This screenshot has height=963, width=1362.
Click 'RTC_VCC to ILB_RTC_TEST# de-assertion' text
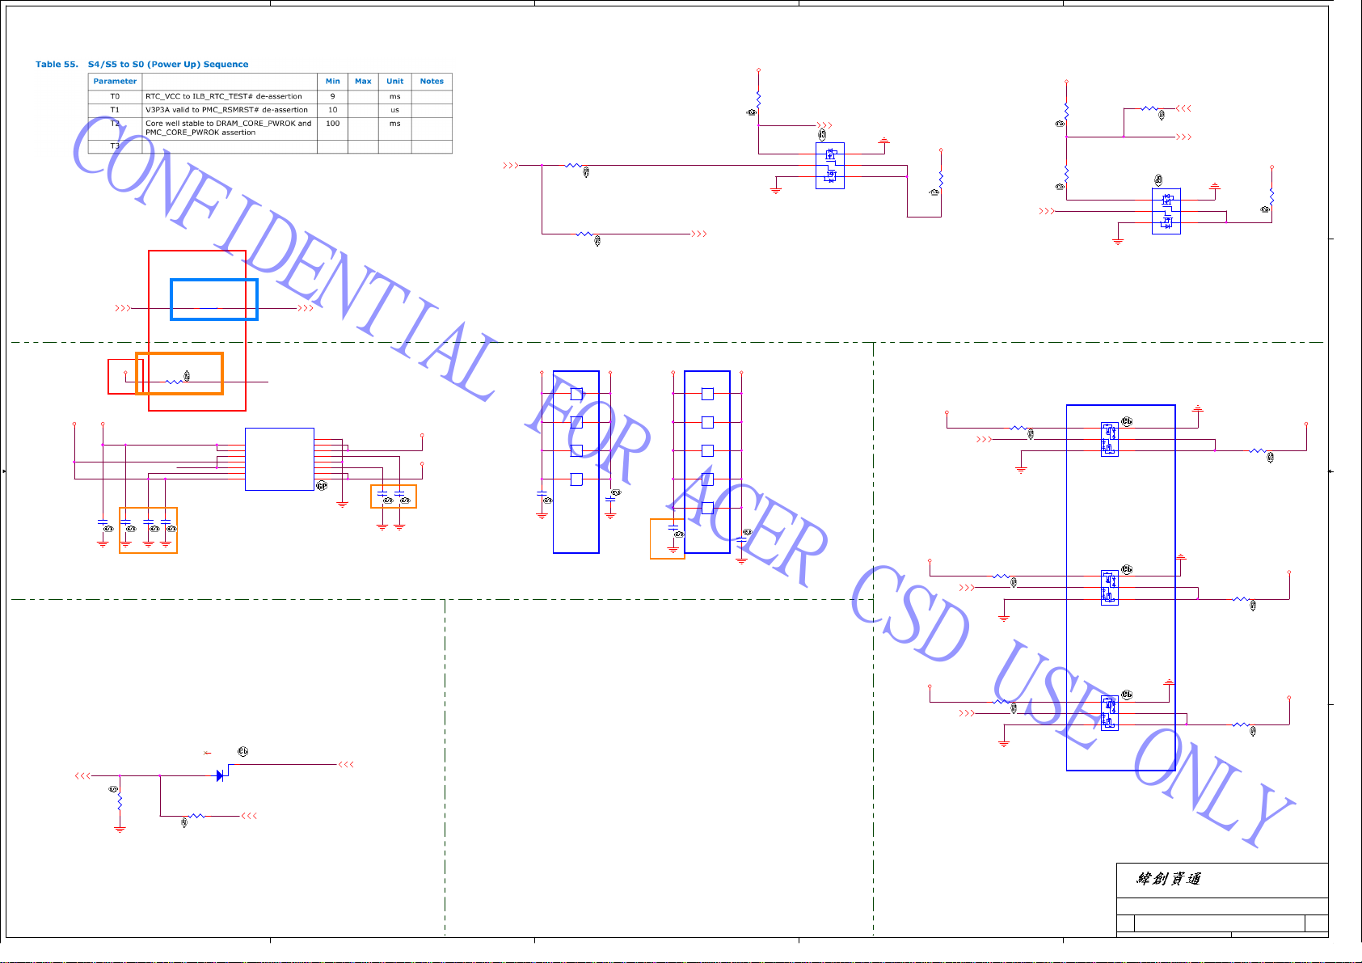(x=224, y=96)
